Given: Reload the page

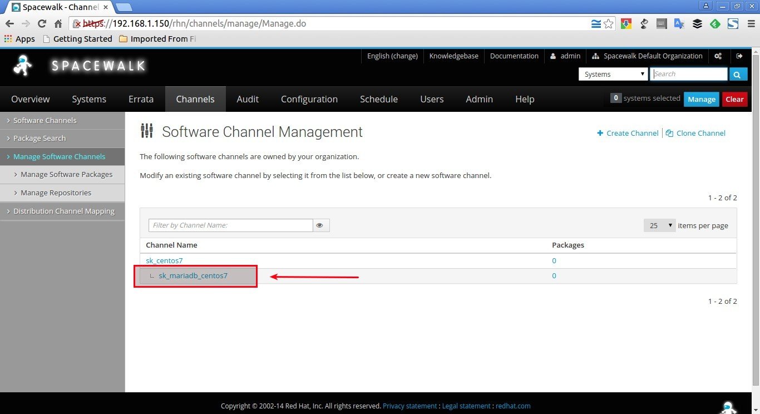Looking at the screenshot, I should pos(42,24).
